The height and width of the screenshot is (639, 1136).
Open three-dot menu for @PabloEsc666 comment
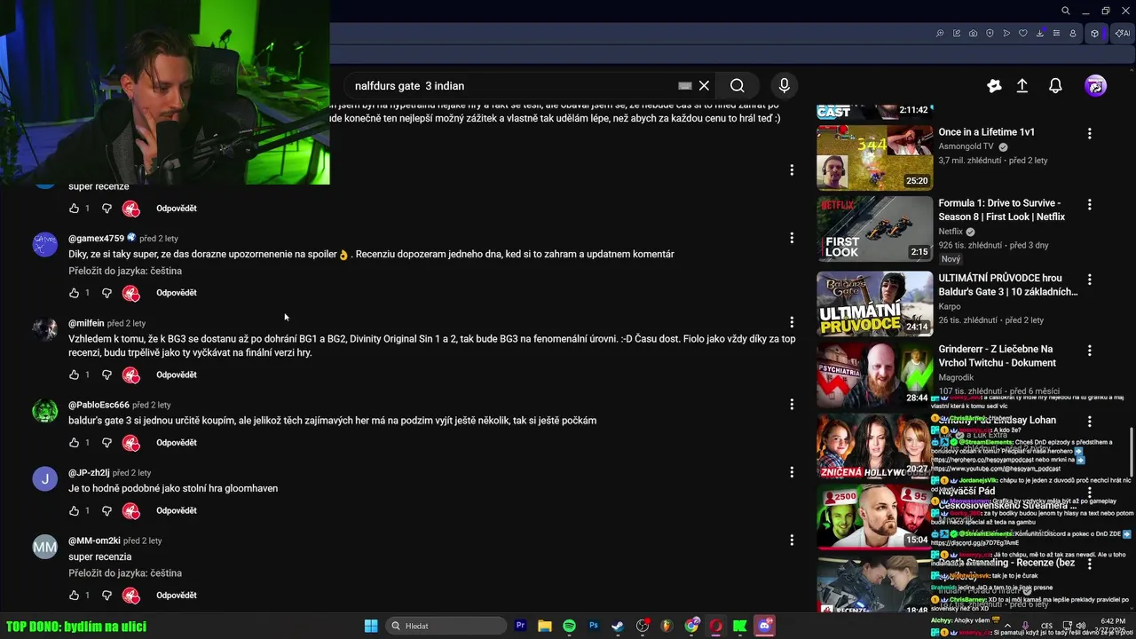coord(792,405)
